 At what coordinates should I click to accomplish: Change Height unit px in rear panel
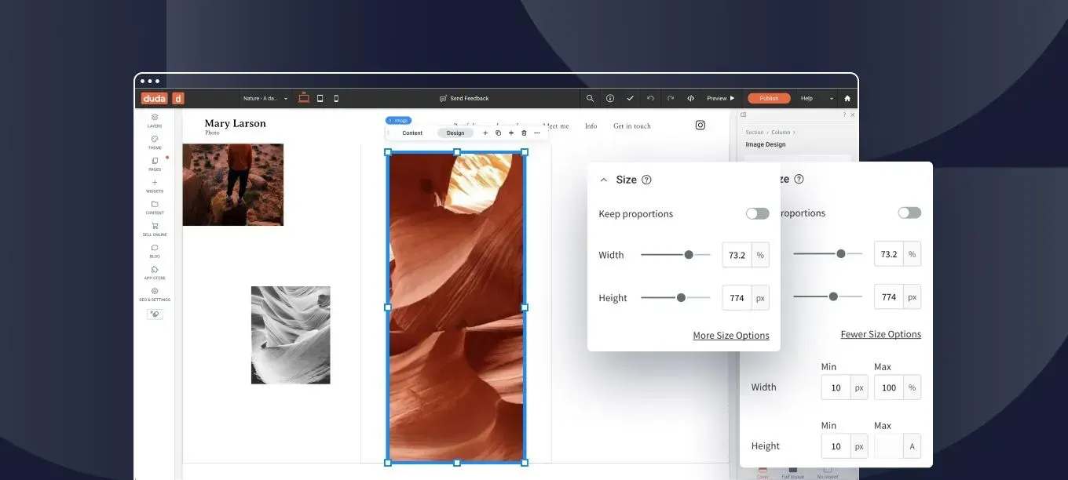coord(912,297)
